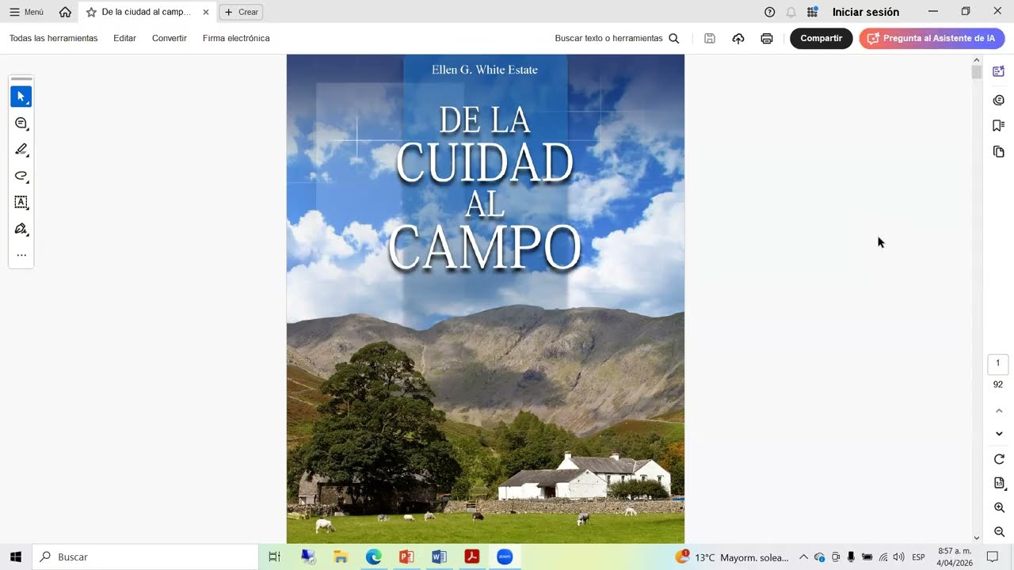Go to next page with down chevron

(x=999, y=434)
